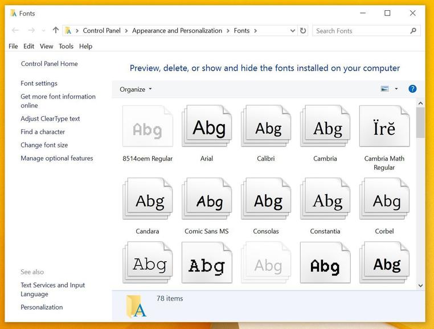Maximize the Fonts window
The image size is (434, 329).
[387, 13]
